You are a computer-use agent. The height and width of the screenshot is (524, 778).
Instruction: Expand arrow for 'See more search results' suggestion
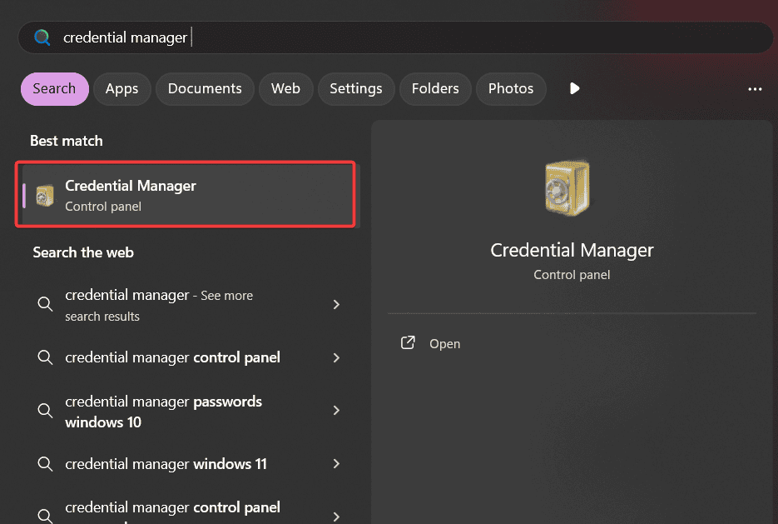click(x=336, y=304)
